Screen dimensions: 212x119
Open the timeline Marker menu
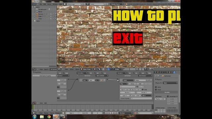[46, 113]
